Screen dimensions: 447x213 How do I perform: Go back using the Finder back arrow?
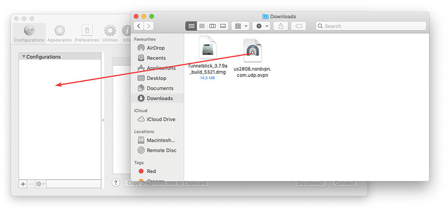(x=138, y=26)
